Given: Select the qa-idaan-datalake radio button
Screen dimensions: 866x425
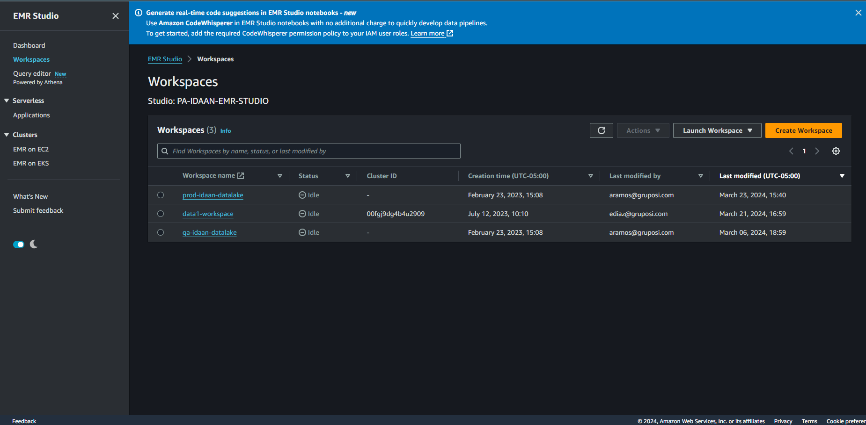Looking at the screenshot, I should coord(161,232).
